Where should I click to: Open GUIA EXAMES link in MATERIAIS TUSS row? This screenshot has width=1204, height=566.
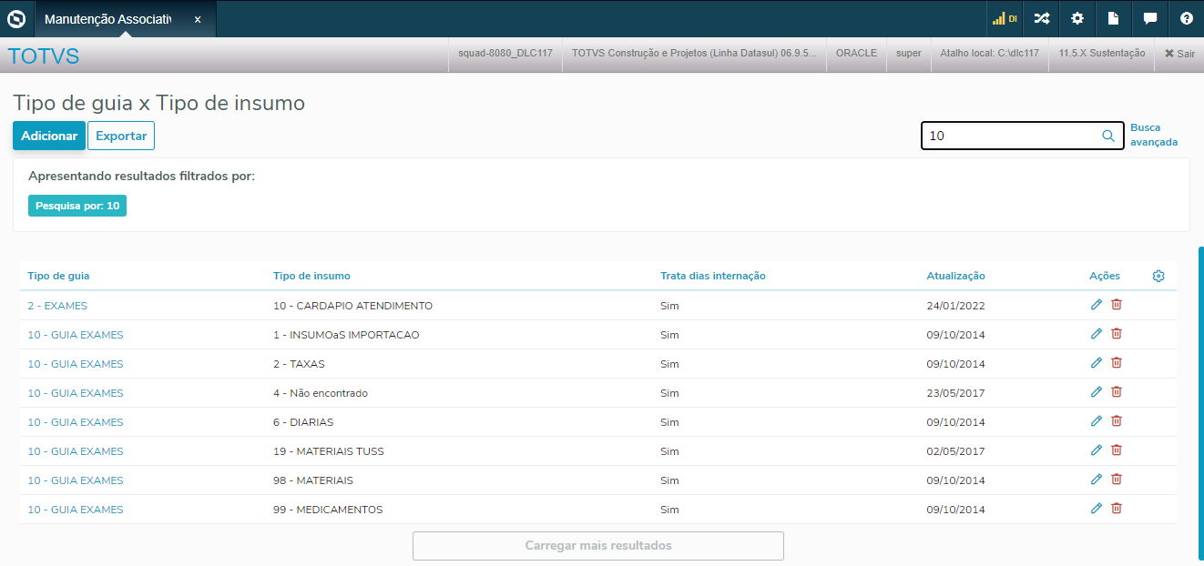point(76,451)
